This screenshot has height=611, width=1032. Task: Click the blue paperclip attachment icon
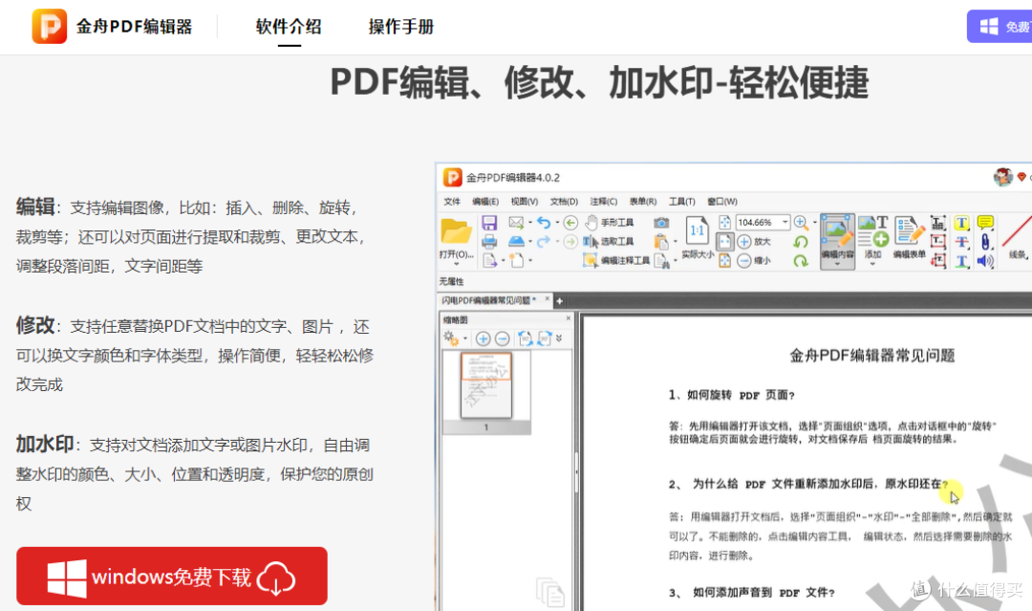985,242
